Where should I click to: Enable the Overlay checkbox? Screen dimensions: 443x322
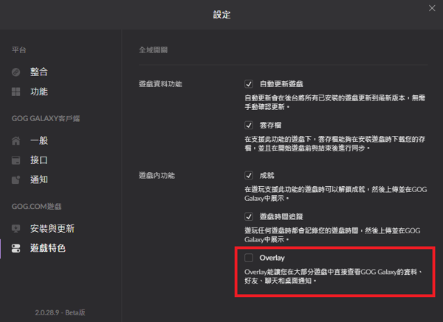[249, 258]
